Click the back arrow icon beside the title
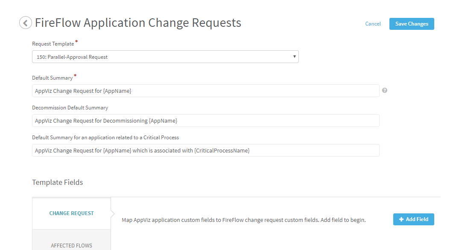The height and width of the screenshot is (250, 459). click(26, 23)
